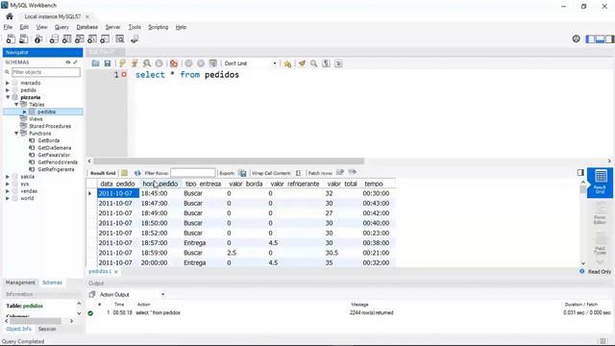Export the result set to file
Viewport: 615px width, 346px height.
click(x=242, y=173)
